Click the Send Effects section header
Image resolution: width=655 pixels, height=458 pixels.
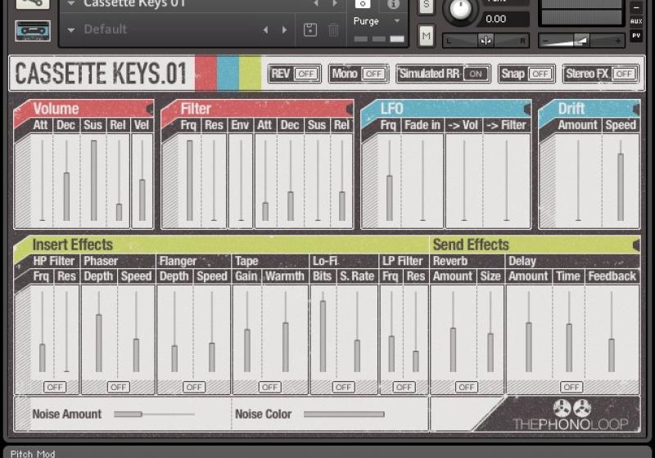[x=471, y=245]
